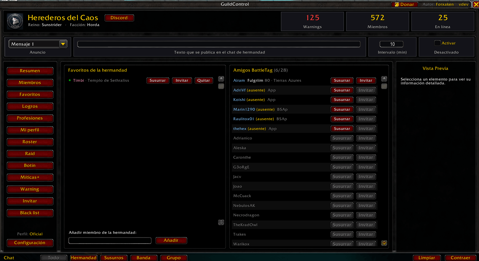Viewport: 479px width, 261px height.
Task: Select the Banda chat tab
Action: tap(143, 258)
